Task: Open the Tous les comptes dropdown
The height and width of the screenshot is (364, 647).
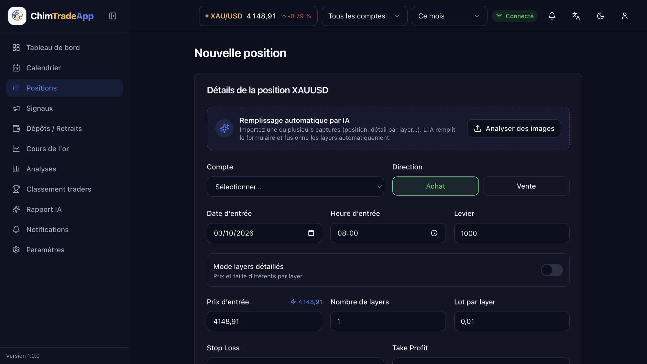Action: click(x=365, y=16)
